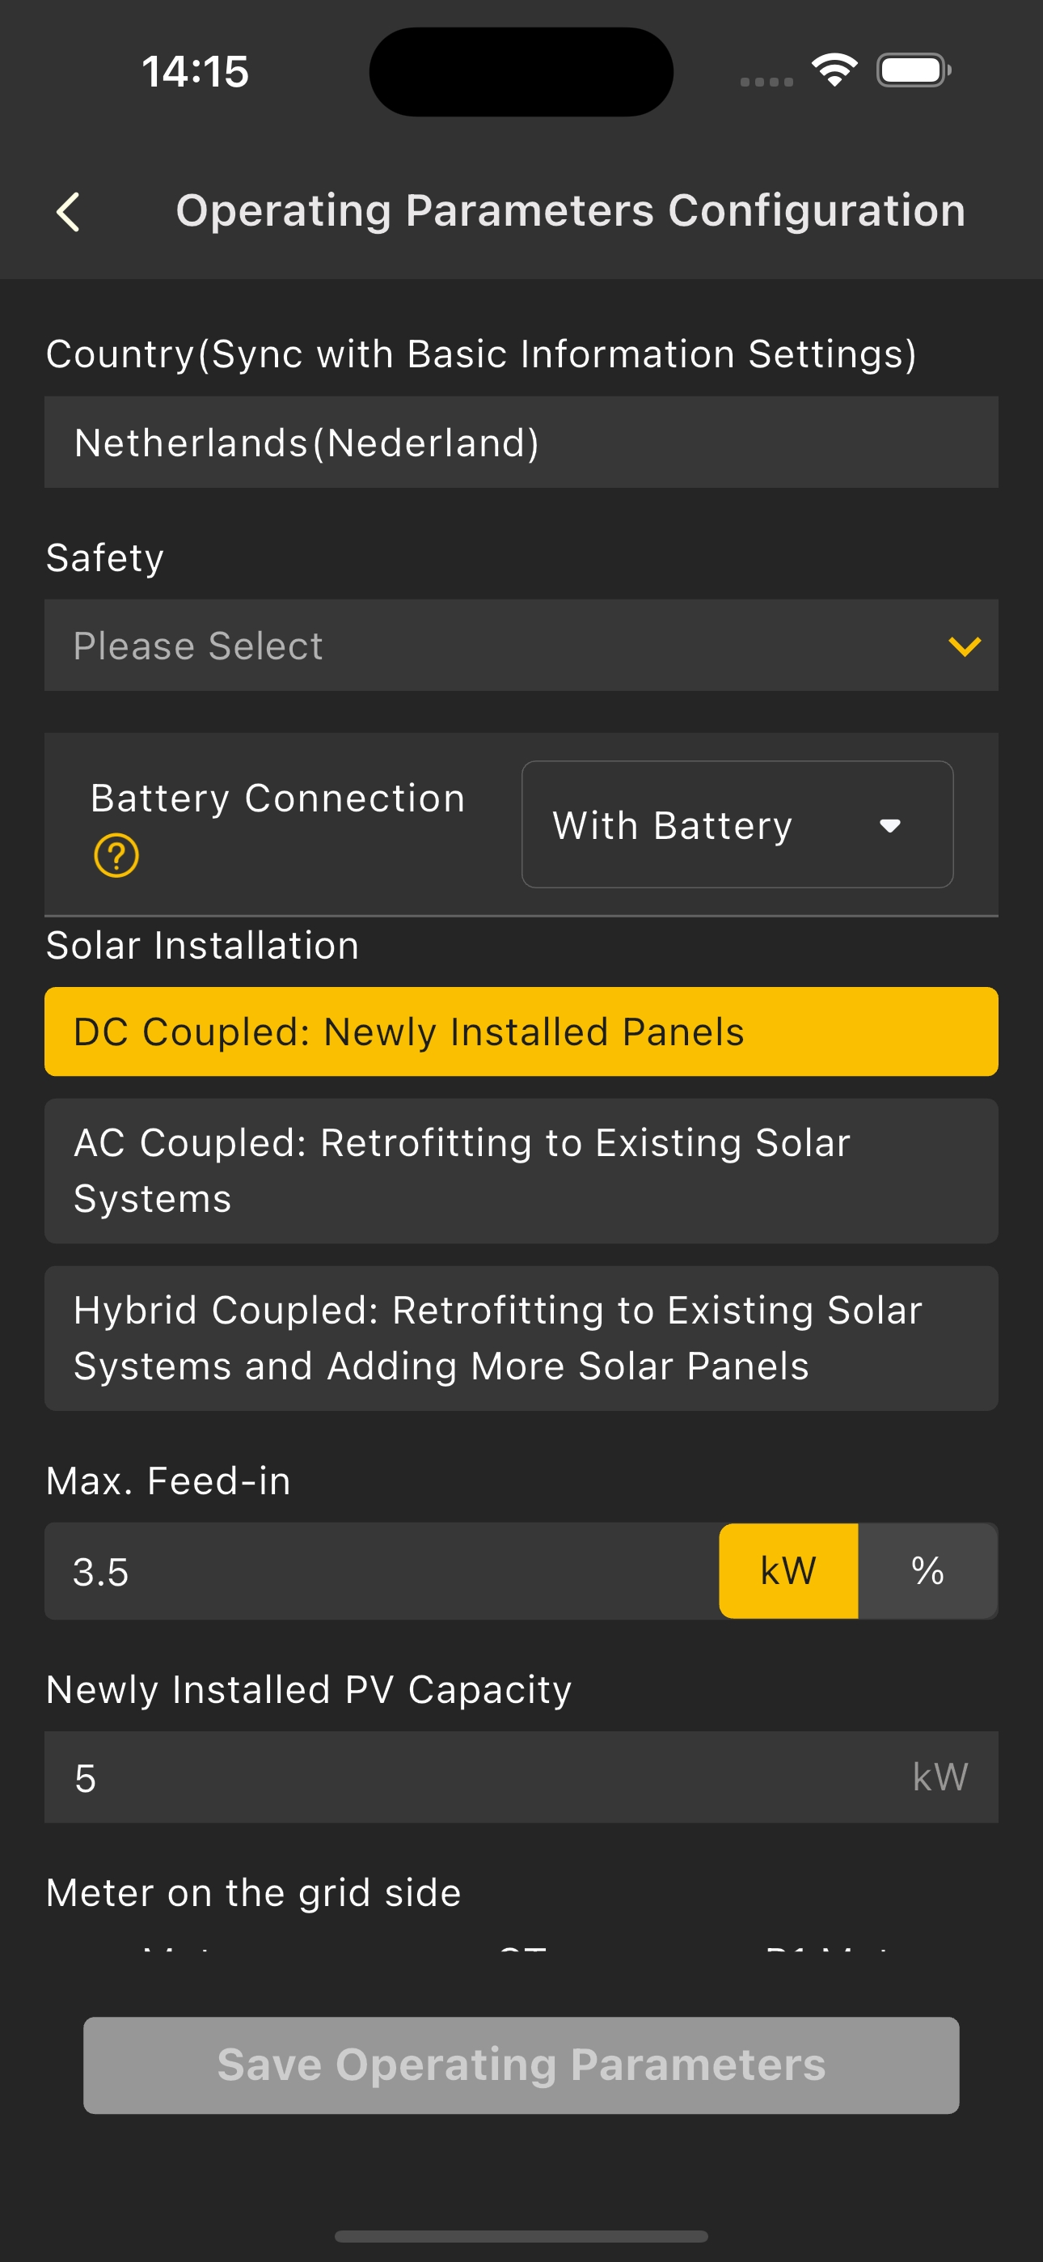Click the yellow Safety chevron arrow
The width and height of the screenshot is (1043, 2262).
click(x=964, y=646)
